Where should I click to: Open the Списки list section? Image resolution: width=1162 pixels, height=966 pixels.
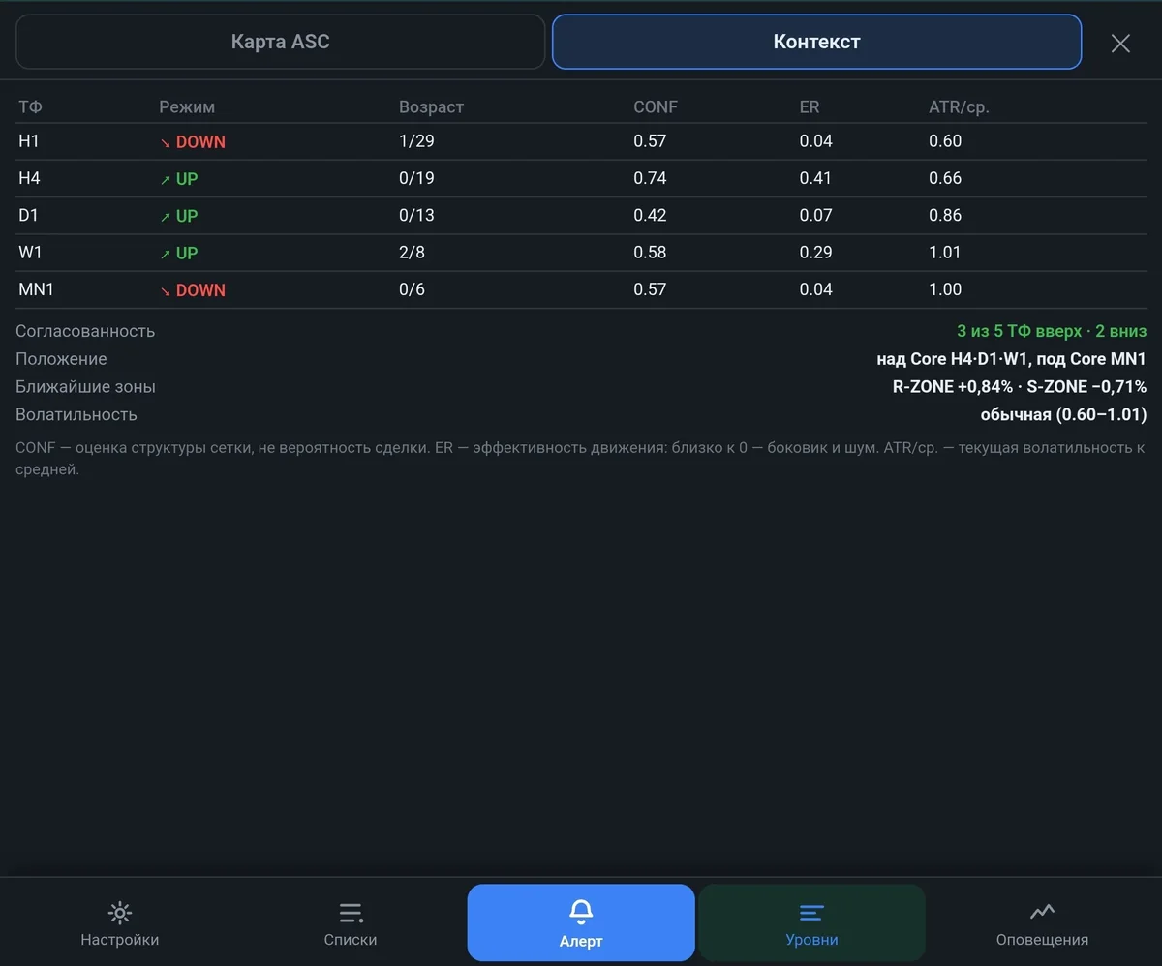[351, 924]
